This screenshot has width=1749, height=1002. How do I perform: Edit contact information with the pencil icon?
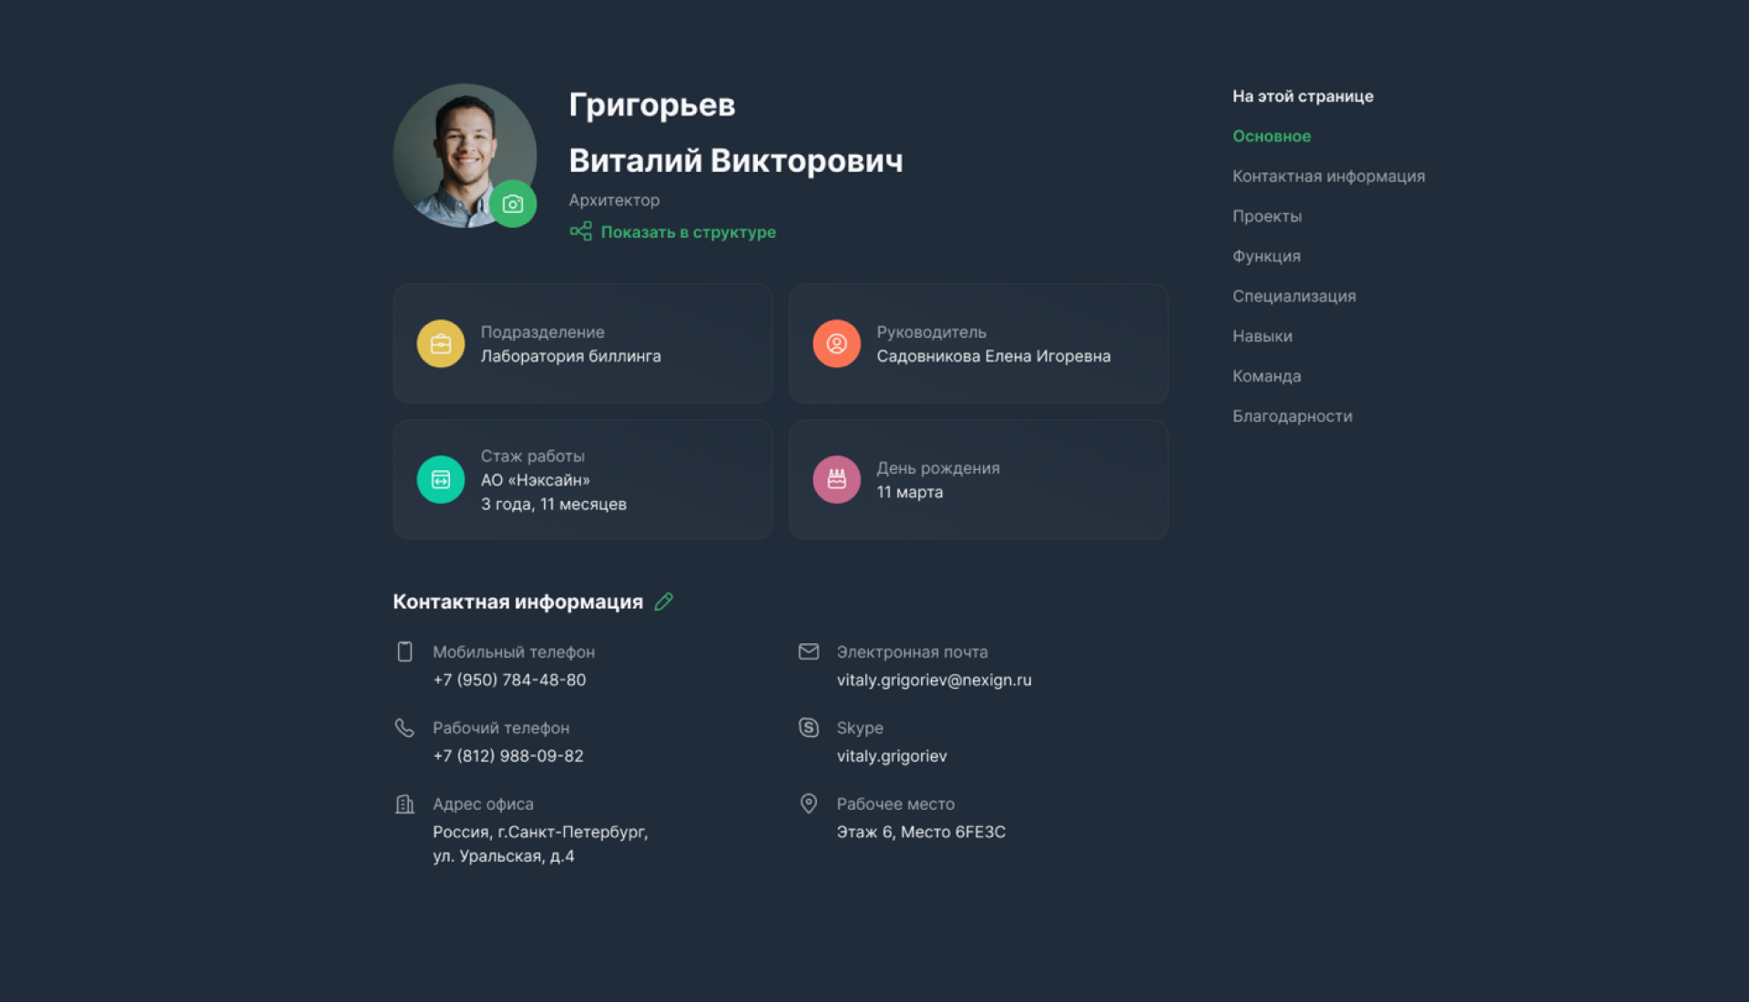[x=664, y=601]
